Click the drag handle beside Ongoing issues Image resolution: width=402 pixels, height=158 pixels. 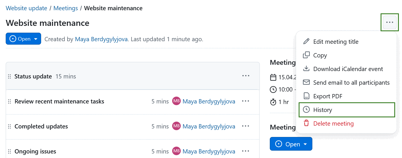coord(9,151)
